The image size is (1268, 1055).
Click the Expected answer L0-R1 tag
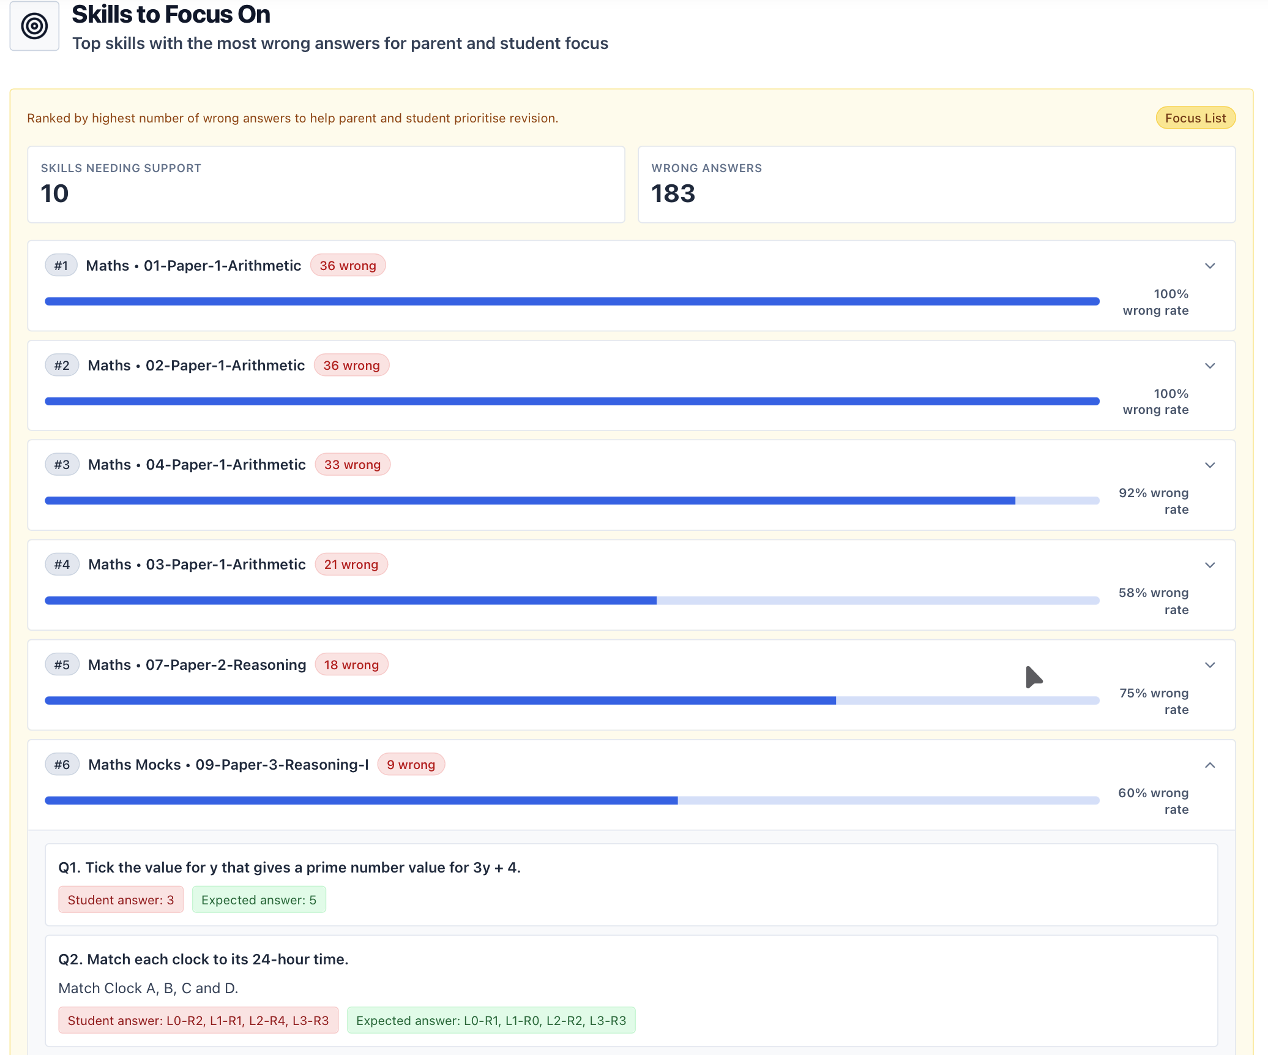pos(491,1021)
